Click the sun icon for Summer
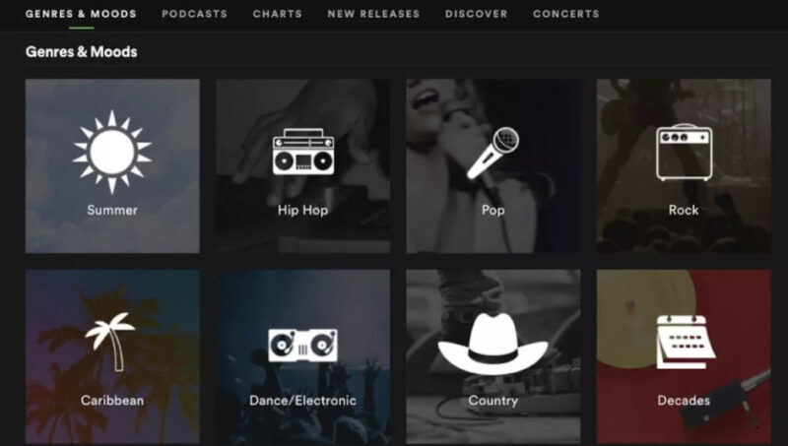This screenshot has height=446, width=788. click(x=112, y=152)
